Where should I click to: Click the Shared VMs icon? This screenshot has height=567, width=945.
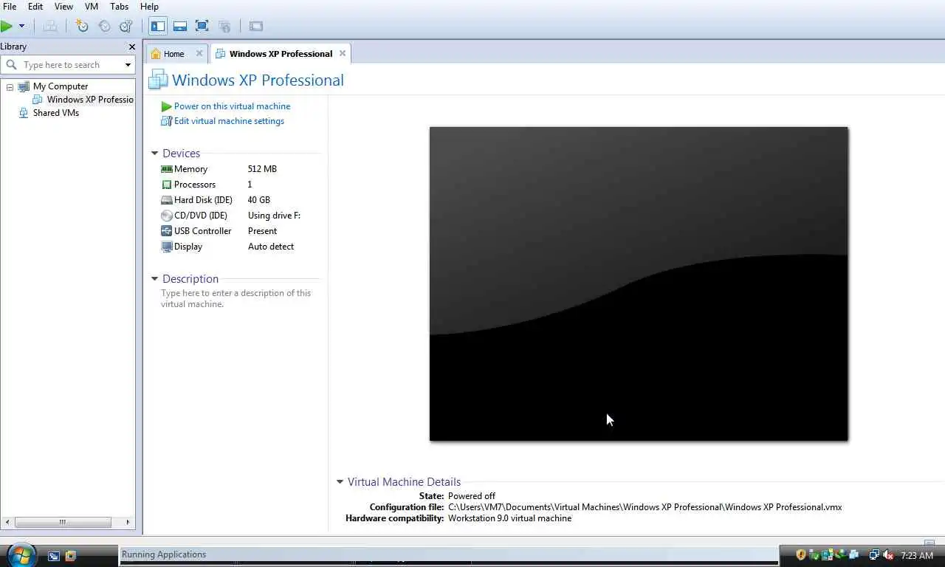(x=24, y=113)
